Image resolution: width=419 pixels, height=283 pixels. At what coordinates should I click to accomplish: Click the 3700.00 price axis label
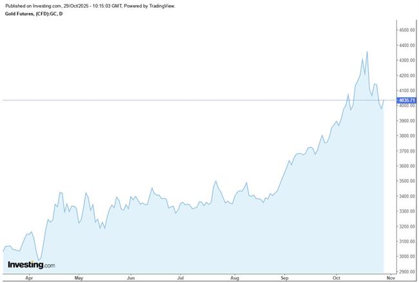coord(407,151)
